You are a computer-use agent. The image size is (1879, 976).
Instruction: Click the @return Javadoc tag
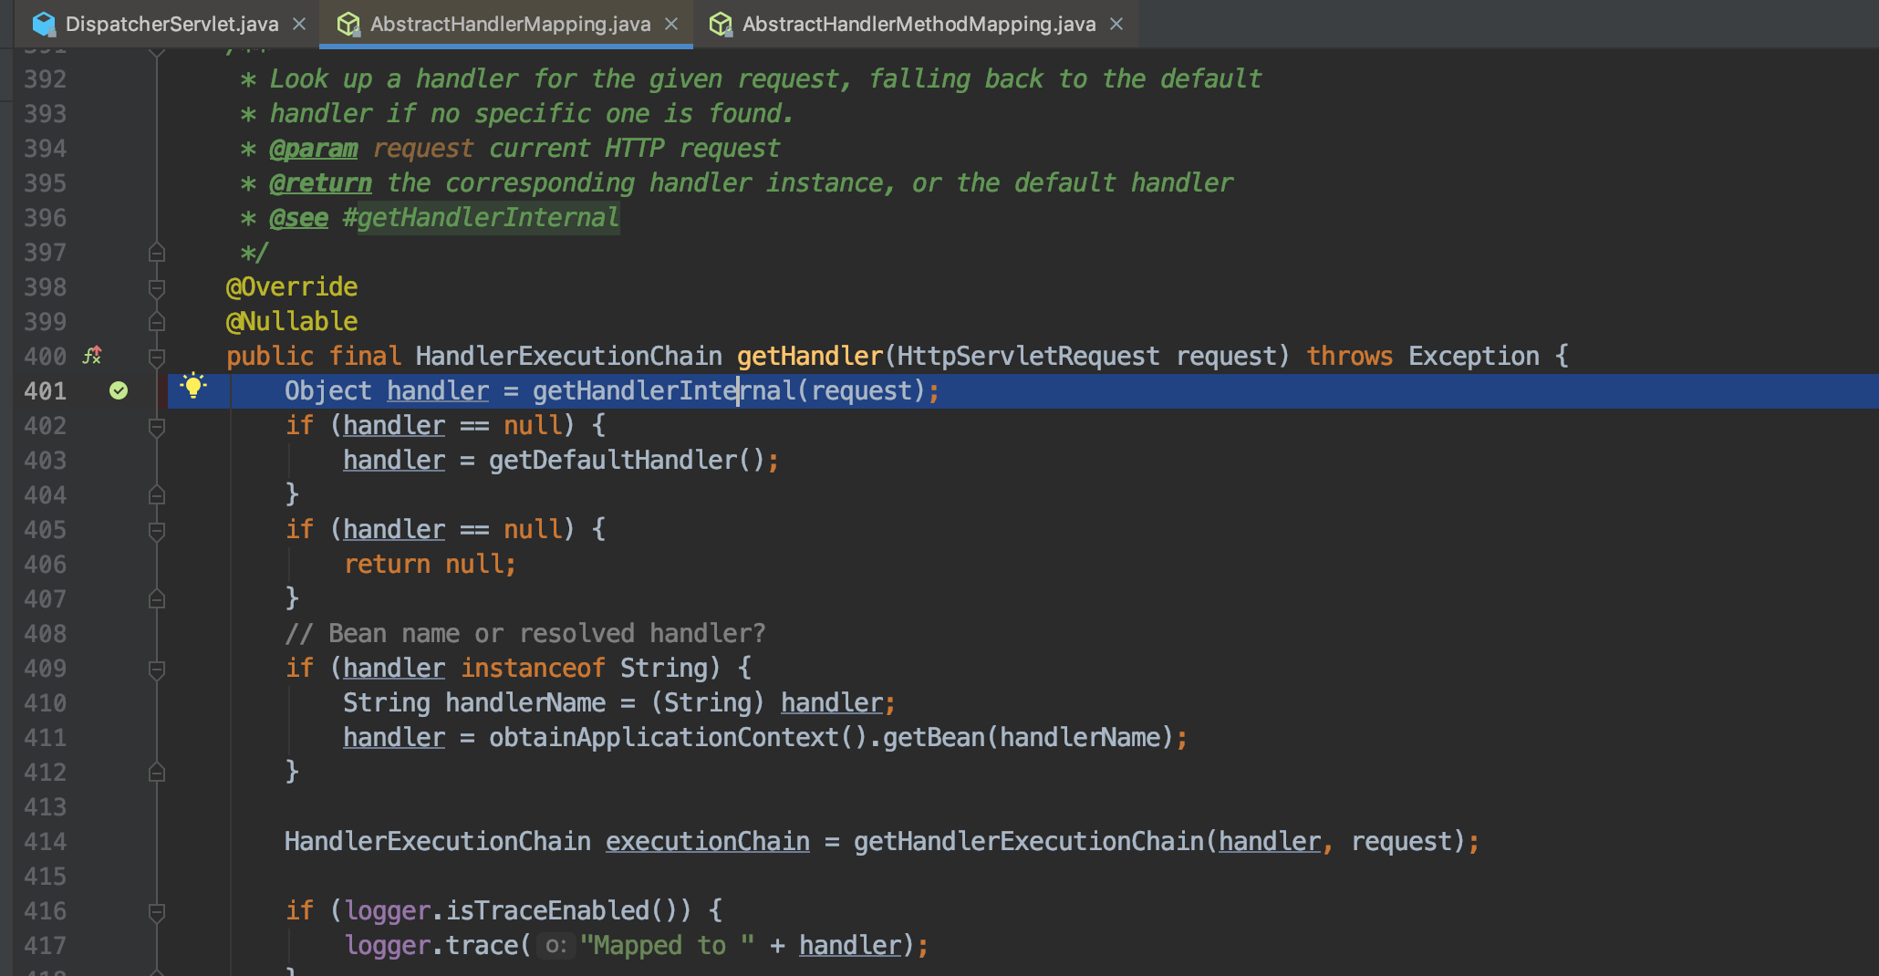(x=321, y=182)
